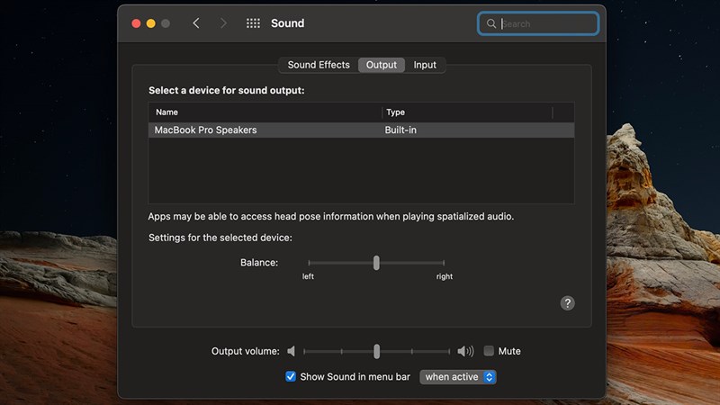Click the high volume speaker icon

pyautogui.click(x=464, y=351)
